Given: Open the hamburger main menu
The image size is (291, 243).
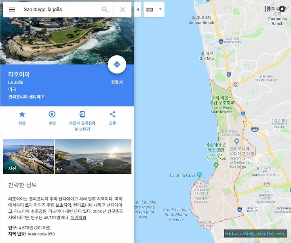Looking at the screenshot, I should (12, 9).
